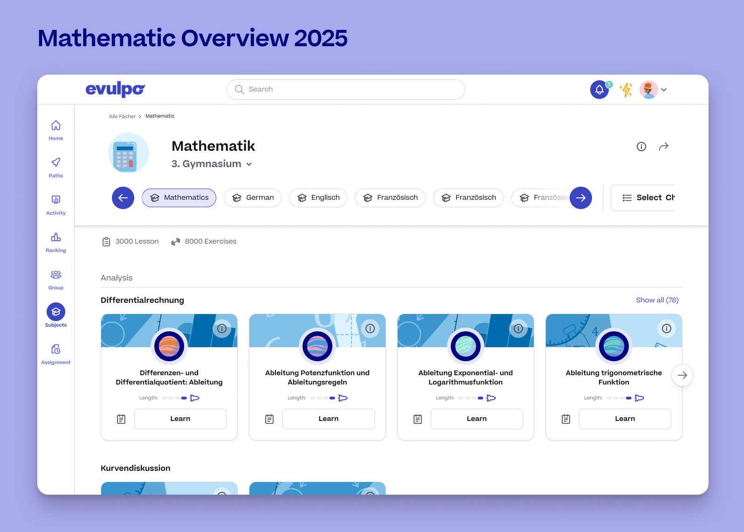Open the notifications bell icon
This screenshot has width=744, height=532.
tap(599, 90)
